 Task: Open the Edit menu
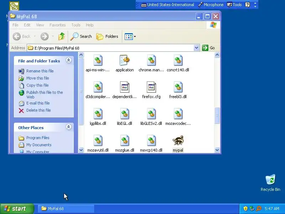click(27, 25)
